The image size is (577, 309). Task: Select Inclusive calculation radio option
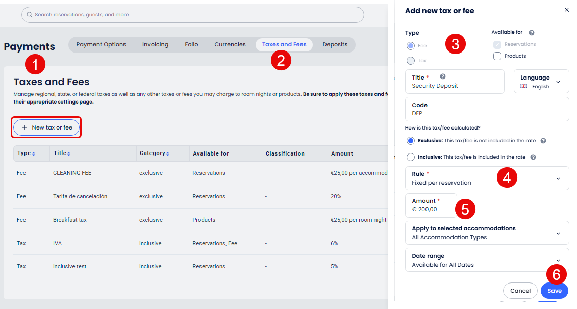coord(411,157)
